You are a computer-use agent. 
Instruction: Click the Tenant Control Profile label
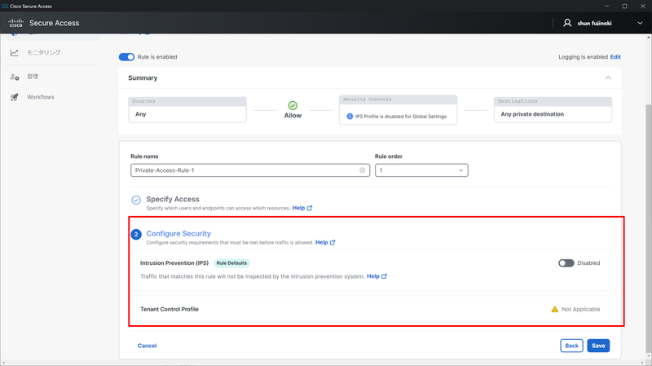click(170, 309)
